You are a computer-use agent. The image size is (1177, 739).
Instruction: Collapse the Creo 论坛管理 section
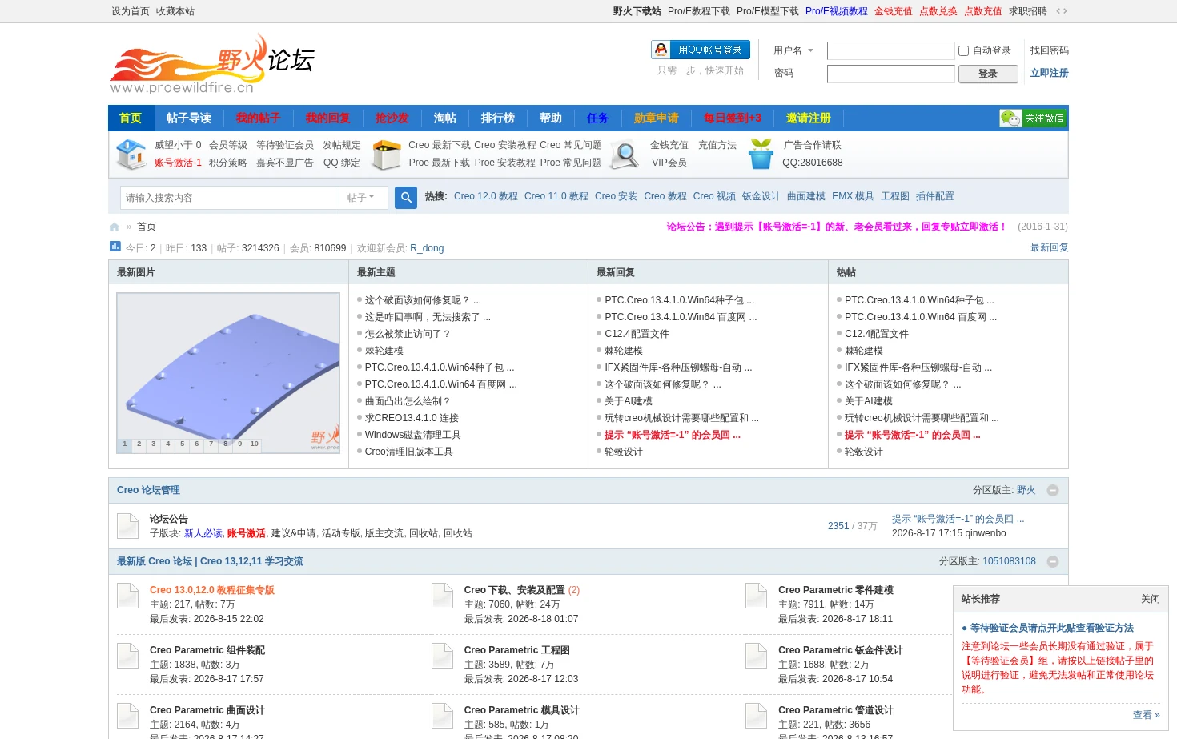(1053, 490)
